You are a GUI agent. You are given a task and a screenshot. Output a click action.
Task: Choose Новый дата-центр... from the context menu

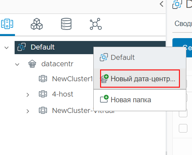point(140,78)
